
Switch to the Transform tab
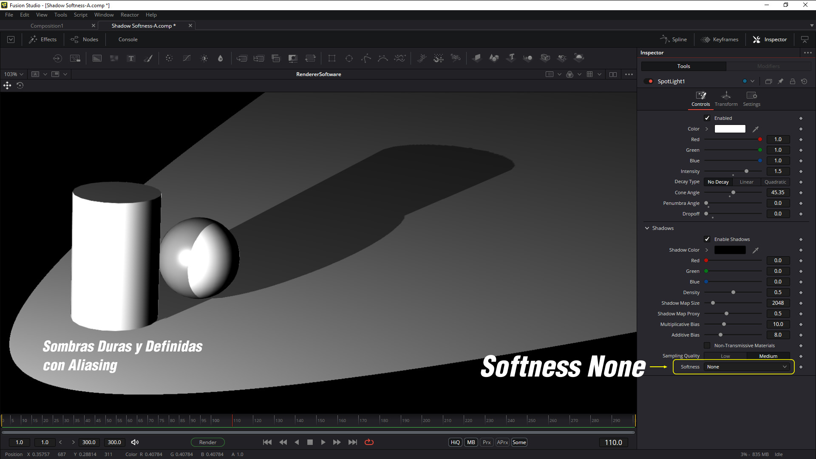726,99
